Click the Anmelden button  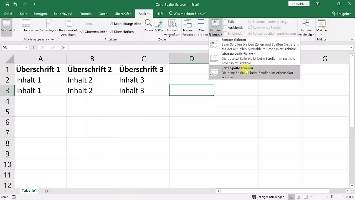coord(299,4)
